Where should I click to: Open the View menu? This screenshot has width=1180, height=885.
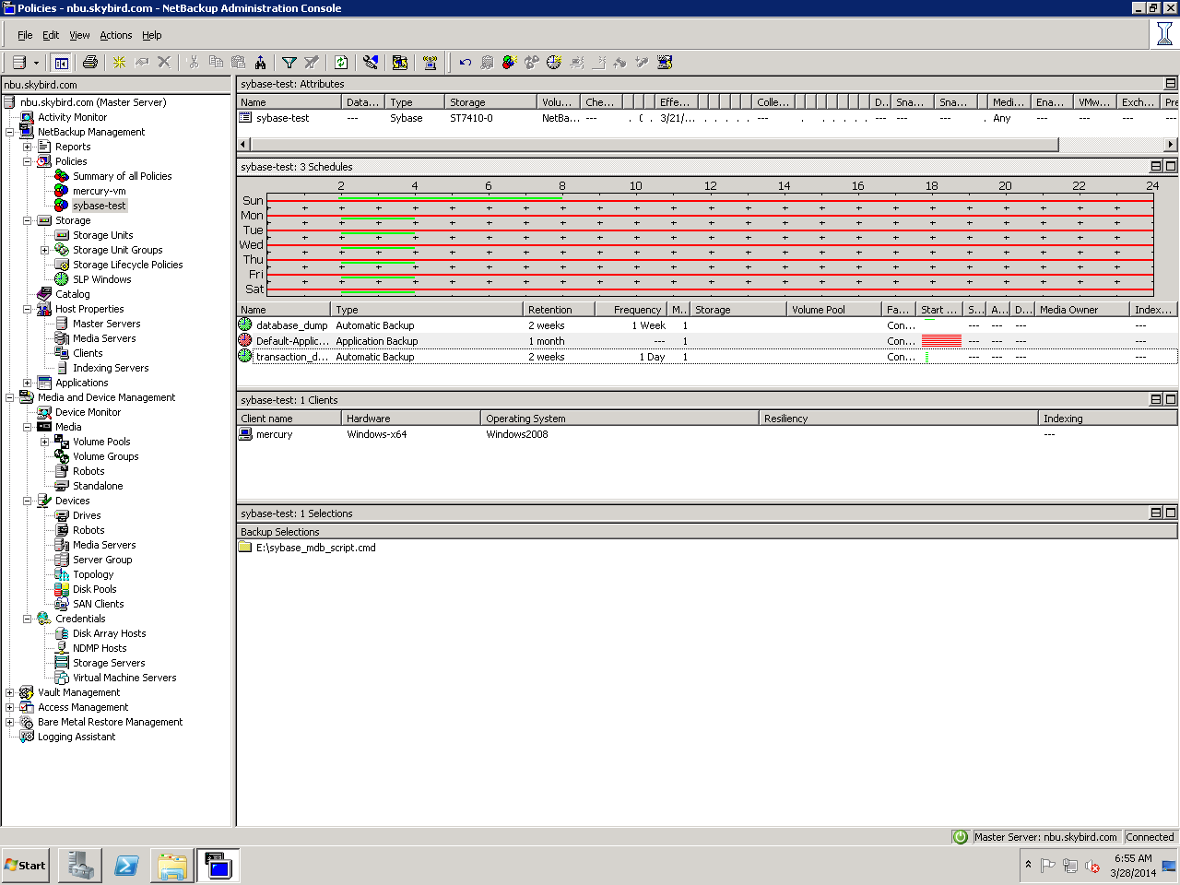pos(79,35)
